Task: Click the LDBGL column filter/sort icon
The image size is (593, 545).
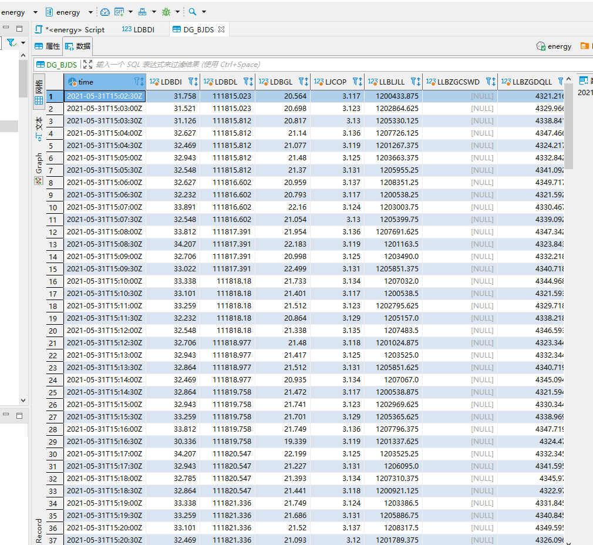Action: (x=304, y=82)
